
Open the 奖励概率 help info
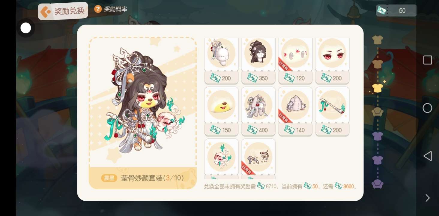pos(111,9)
